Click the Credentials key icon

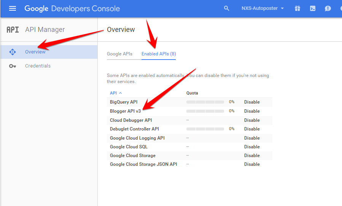[x=13, y=66]
